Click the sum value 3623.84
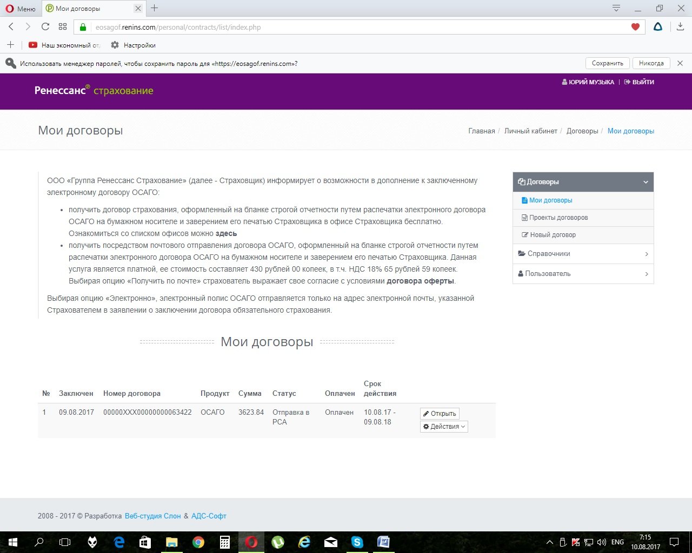 (x=251, y=412)
